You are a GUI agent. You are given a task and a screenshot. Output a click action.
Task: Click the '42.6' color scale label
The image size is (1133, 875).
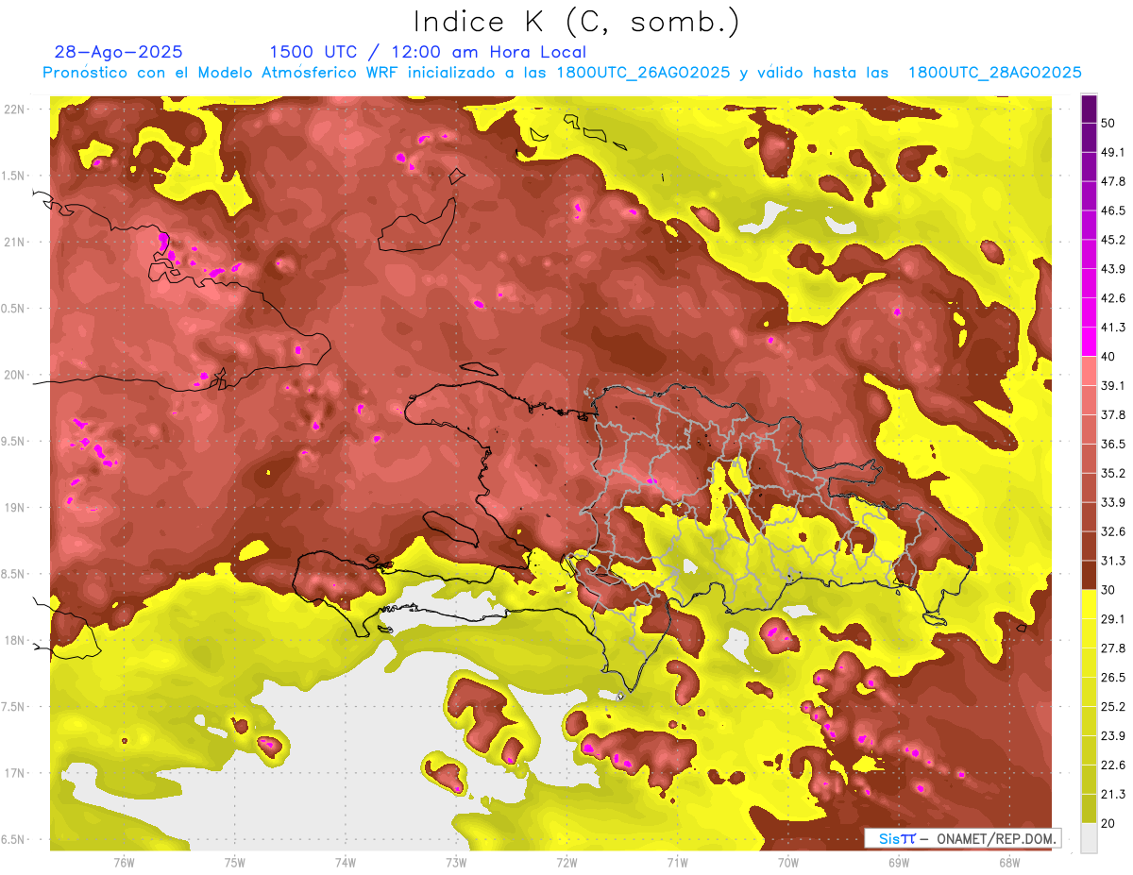click(1114, 297)
